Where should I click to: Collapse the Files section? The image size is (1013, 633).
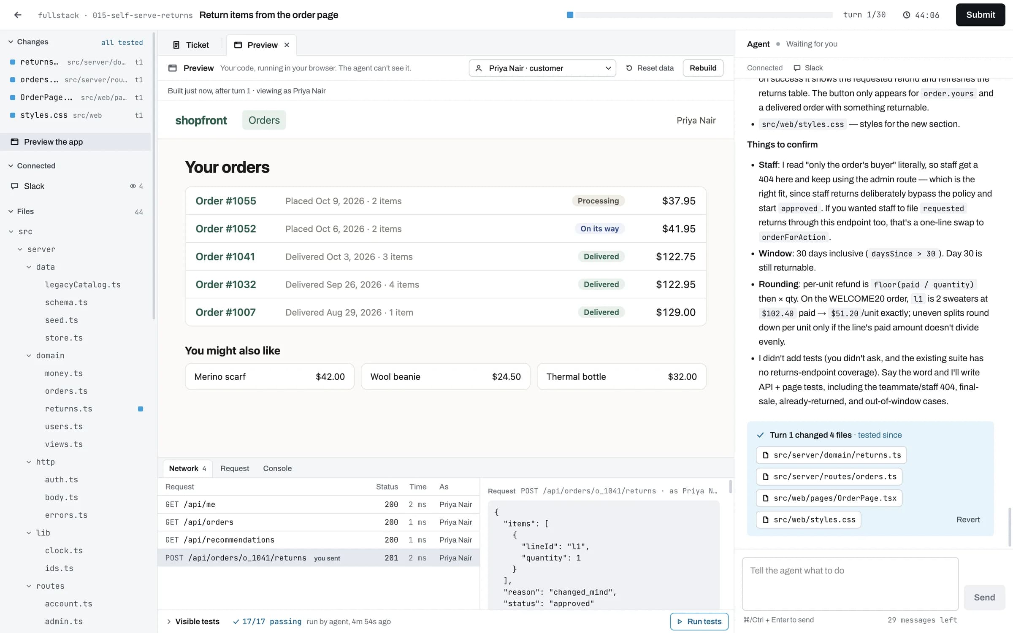[x=11, y=211]
